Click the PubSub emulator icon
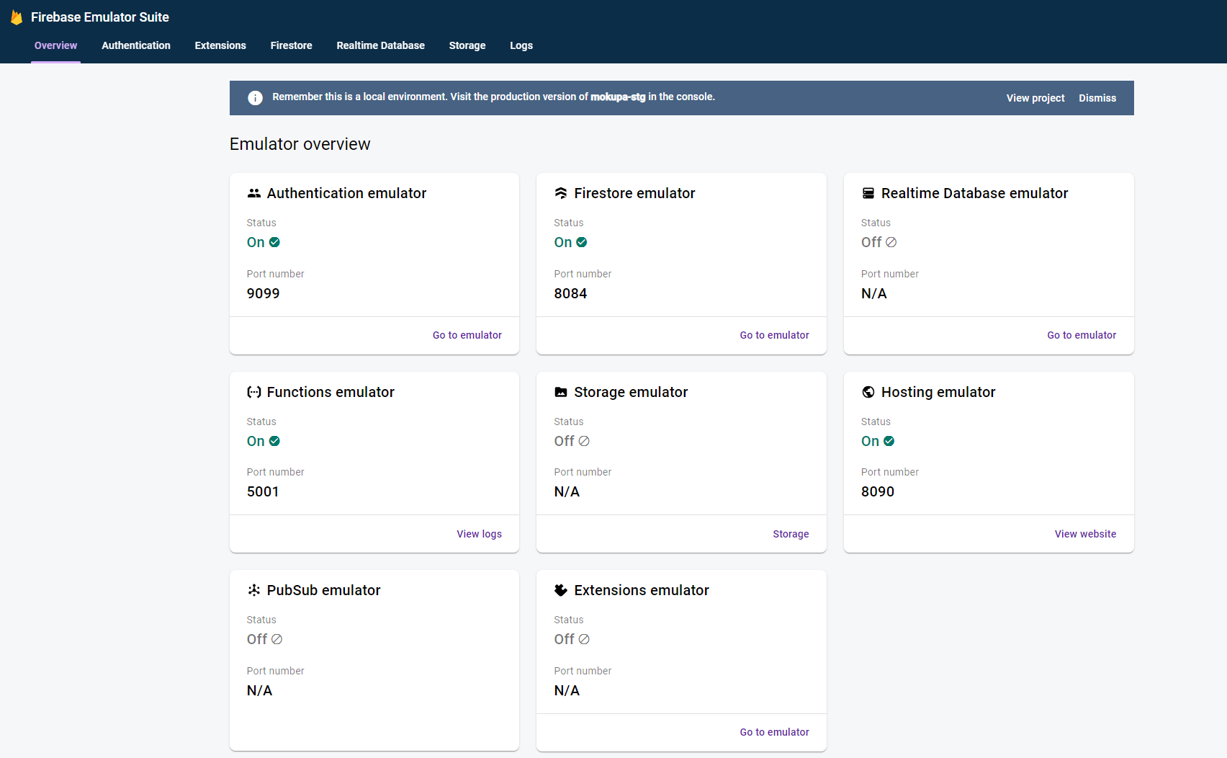 [254, 590]
